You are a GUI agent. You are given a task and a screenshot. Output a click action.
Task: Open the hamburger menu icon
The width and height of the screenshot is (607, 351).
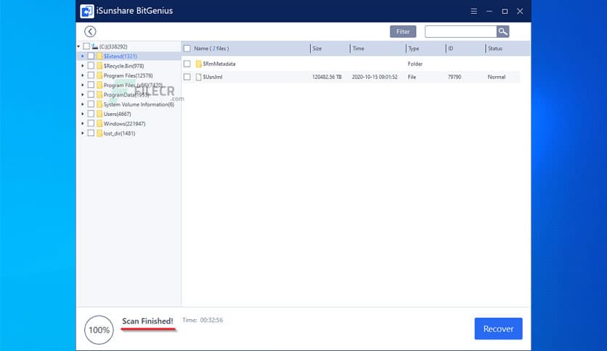[x=474, y=11]
